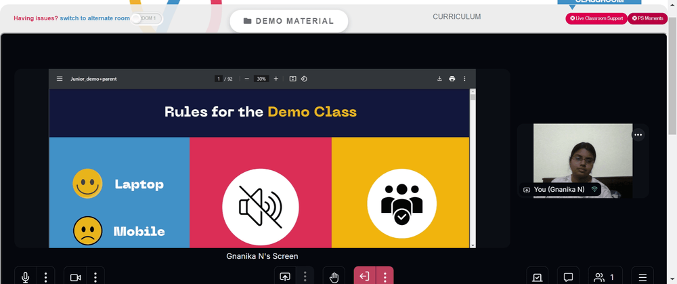Click the PDF page number field
Viewport: 677px width, 284px height.
coord(219,79)
